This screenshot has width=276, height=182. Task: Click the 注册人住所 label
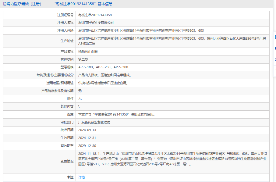click(x=65, y=30)
